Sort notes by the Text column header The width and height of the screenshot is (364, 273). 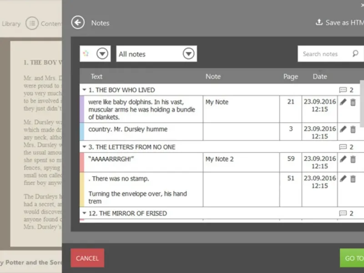[96, 76]
